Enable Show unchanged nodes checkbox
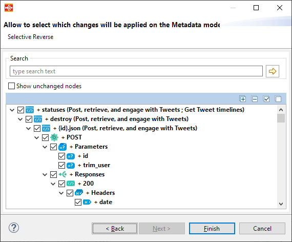Image resolution: width=292 pixels, height=242 pixels. pos(12,86)
